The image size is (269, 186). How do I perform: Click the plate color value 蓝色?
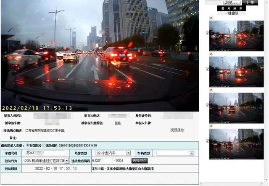(118, 123)
